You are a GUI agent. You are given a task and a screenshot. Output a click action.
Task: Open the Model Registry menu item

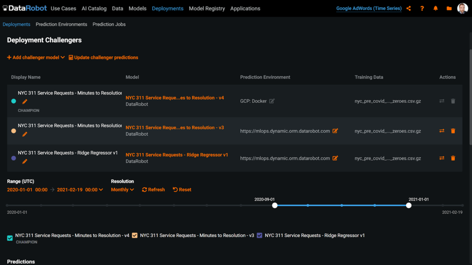pos(207,8)
